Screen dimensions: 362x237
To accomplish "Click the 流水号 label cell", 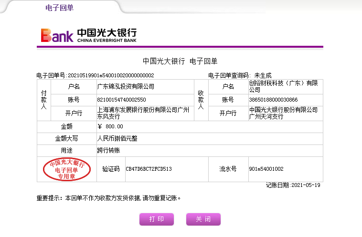I will pos(228,169).
